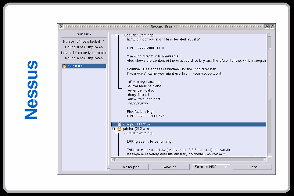Click the 'Number of hosts tested' line
This screenshot has width=294, height=196.
click(x=83, y=42)
